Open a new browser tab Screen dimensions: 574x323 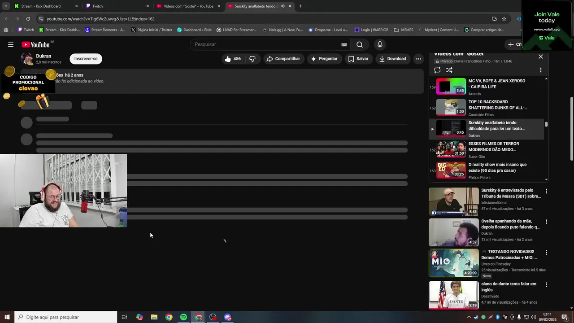[300, 6]
